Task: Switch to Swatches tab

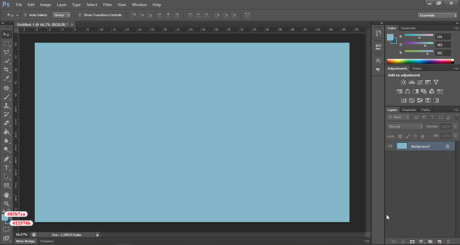Action: pyautogui.click(x=408, y=28)
